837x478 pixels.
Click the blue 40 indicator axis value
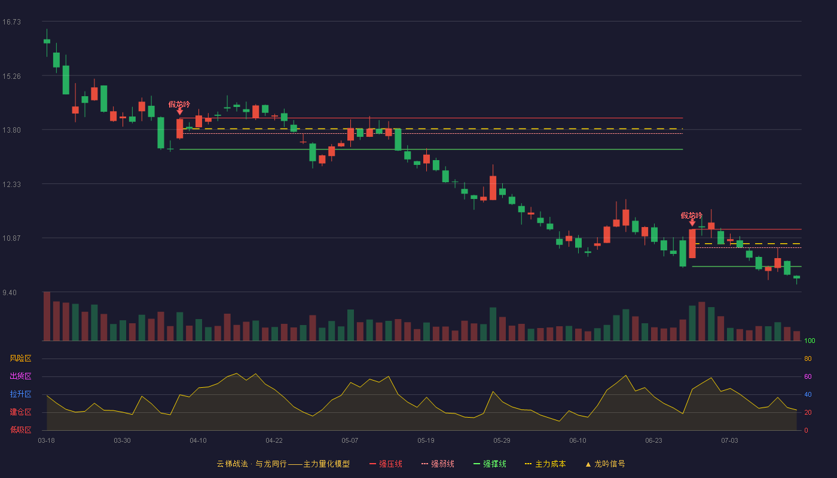808,394
